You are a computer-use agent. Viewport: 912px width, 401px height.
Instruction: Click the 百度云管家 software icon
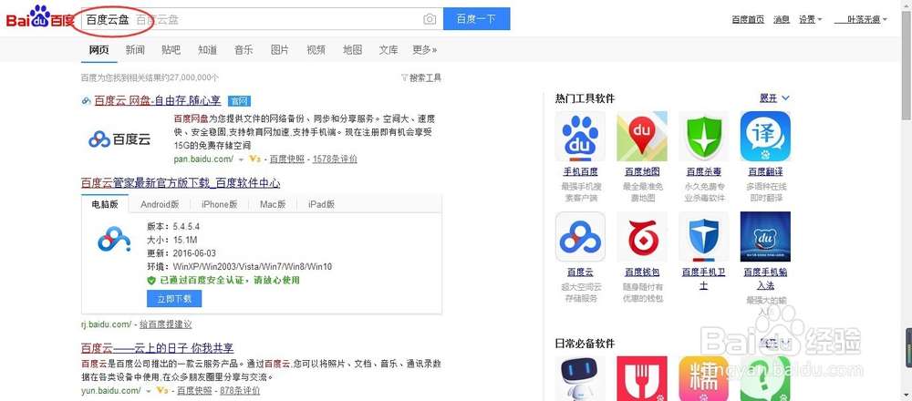point(114,239)
